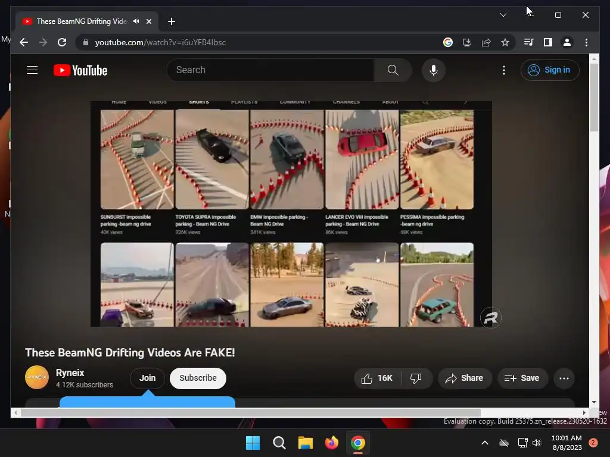The image size is (610, 457).
Task: Dislike the video with thumbs down
Action: tap(416, 378)
